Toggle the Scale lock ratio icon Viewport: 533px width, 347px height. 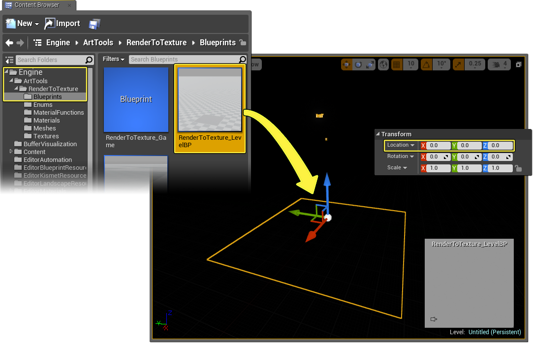pos(518,168)
